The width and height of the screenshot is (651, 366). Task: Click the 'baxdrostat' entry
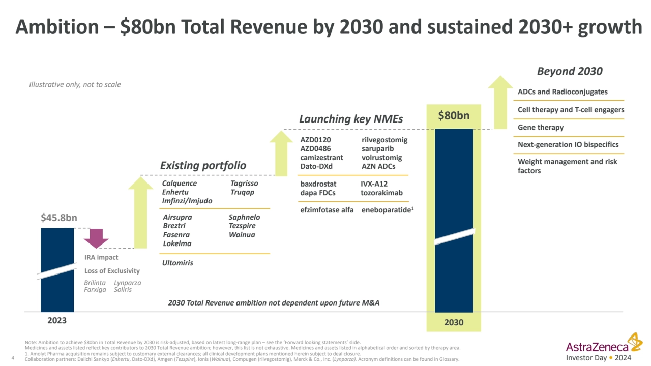(x=318, y=184)
